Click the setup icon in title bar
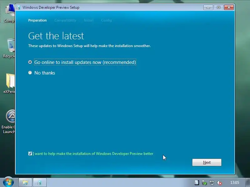Image resolution: width=250 pixels, height=187 pixels. [x=18, y=7]
